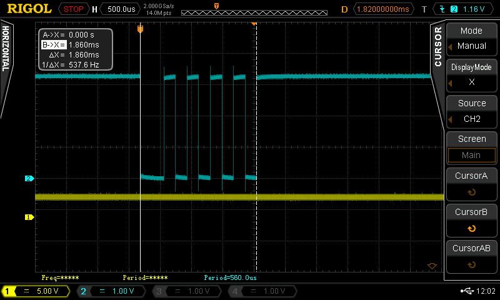Toggle the greyed channel 3 label
The image size is (500, 300).
(187, 291)
